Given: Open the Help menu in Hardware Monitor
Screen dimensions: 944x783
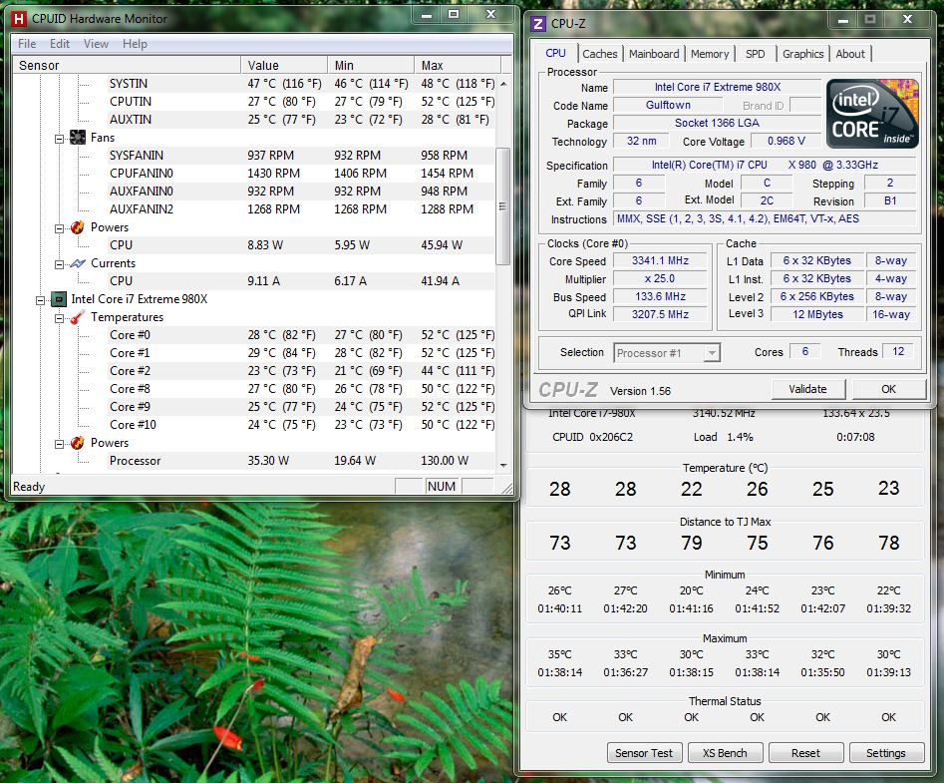Looking at the screenshot, I should [x=135, y=43].
